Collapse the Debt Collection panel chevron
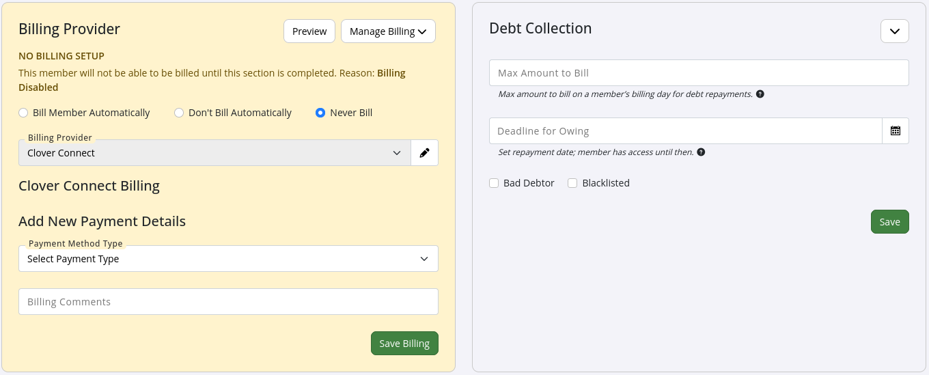Screen dimensions: 929x375 point(894,31)
